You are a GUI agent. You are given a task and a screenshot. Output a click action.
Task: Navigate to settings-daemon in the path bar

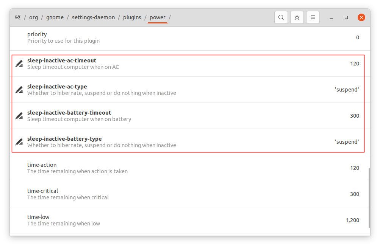click(94, 17)
